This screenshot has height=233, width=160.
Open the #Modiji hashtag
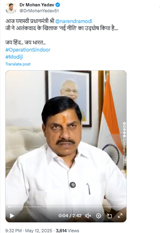point(14,57)
